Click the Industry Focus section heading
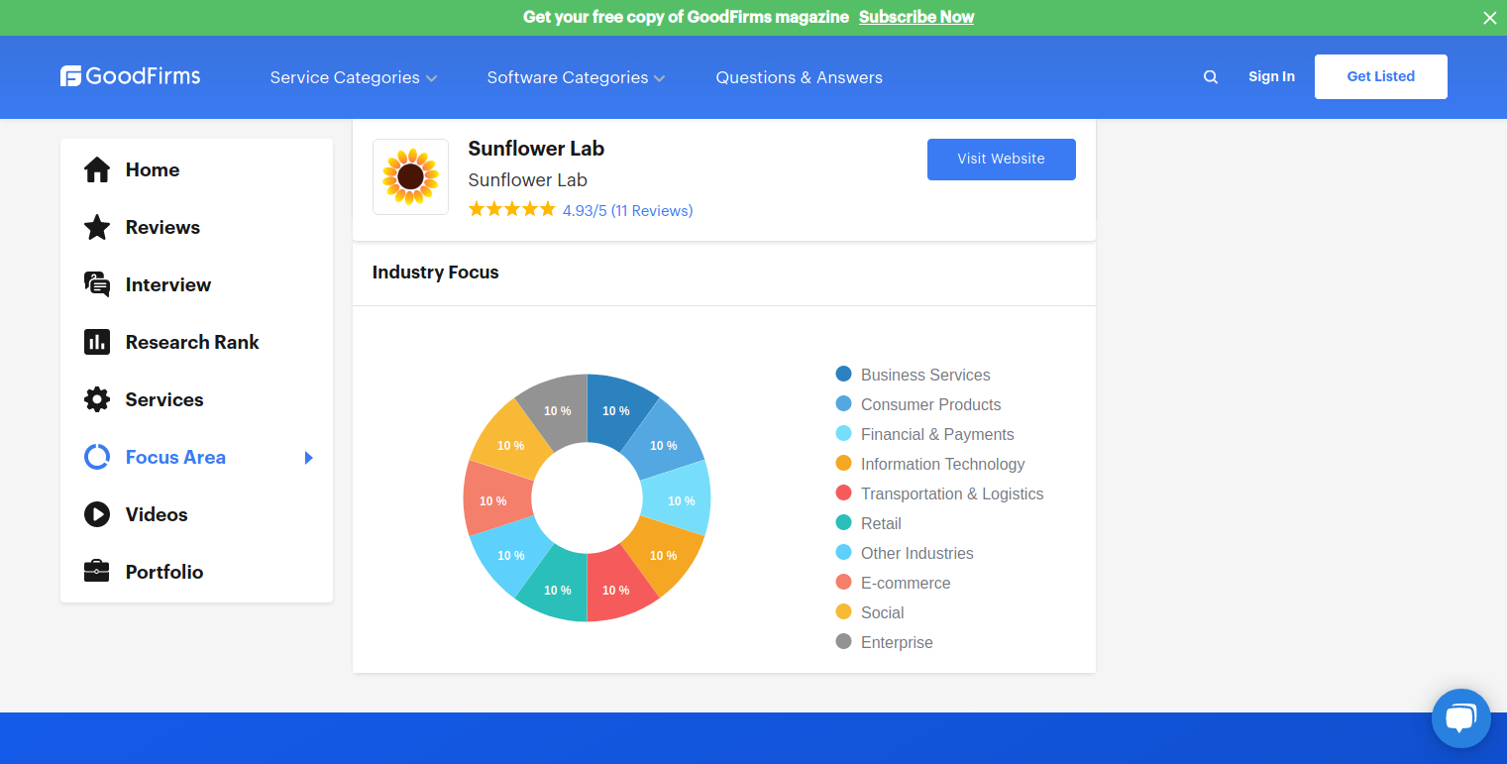The image size is (1507, 764). (x=435, y=273)
